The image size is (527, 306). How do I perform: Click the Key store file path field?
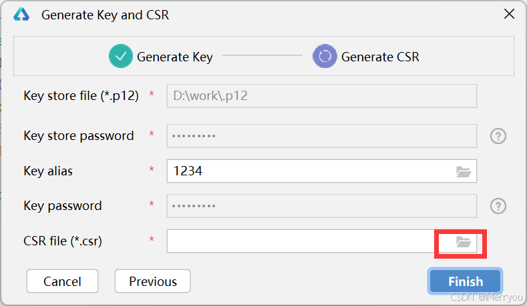pyautogui.click(x=321, y=96)
